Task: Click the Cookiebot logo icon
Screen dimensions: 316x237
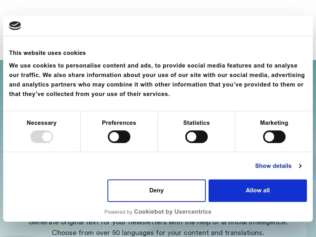Action: [x=15, y=26]
